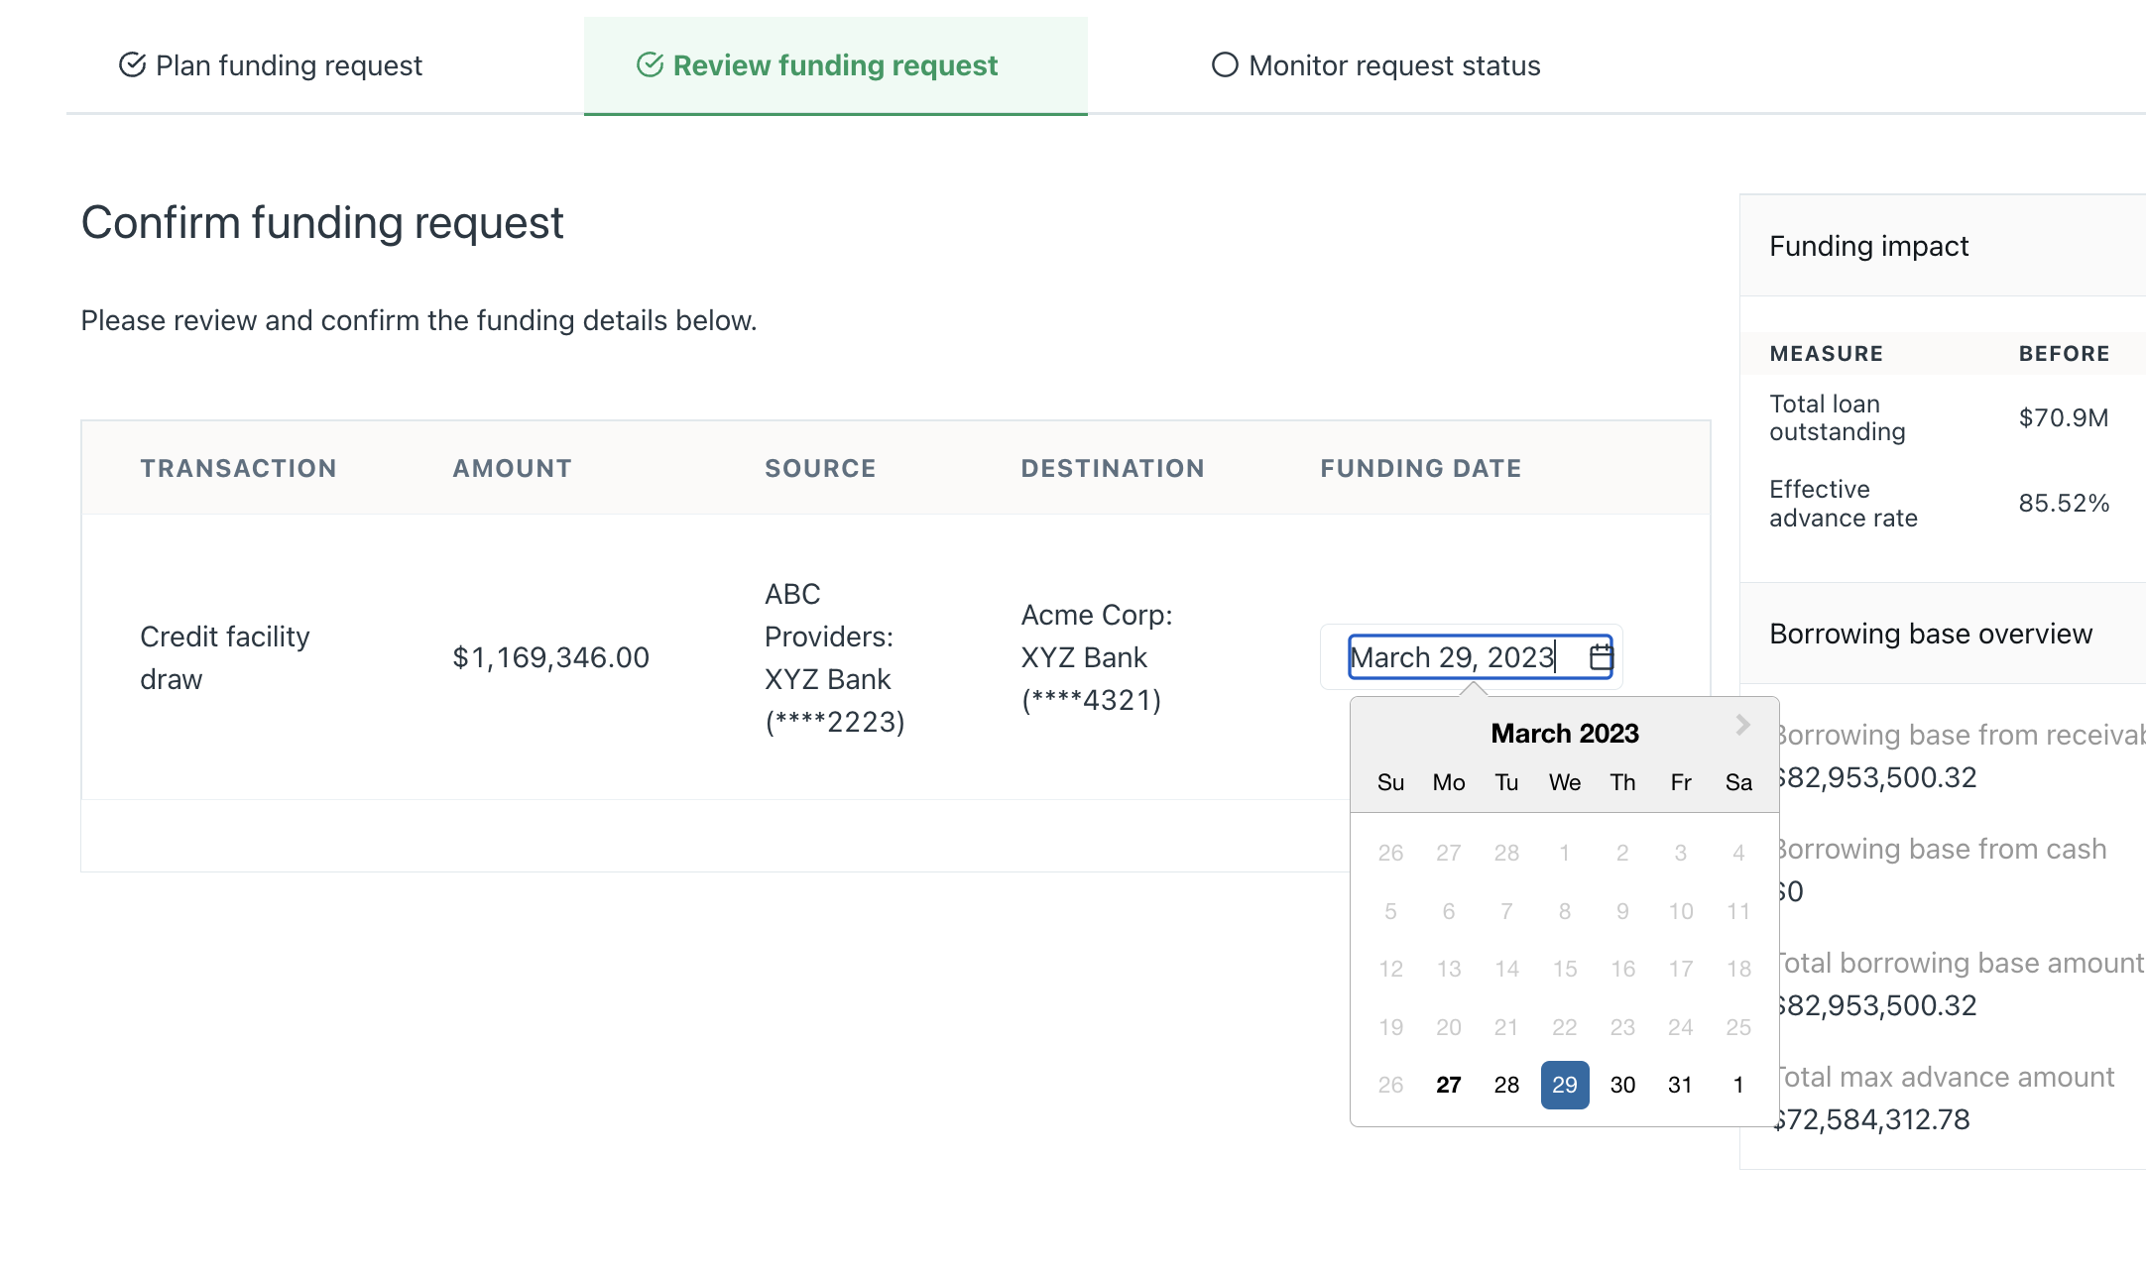2146x1277 pixels.
Task: Click the Monitor request status circle icon
Action: [1225, 65]
